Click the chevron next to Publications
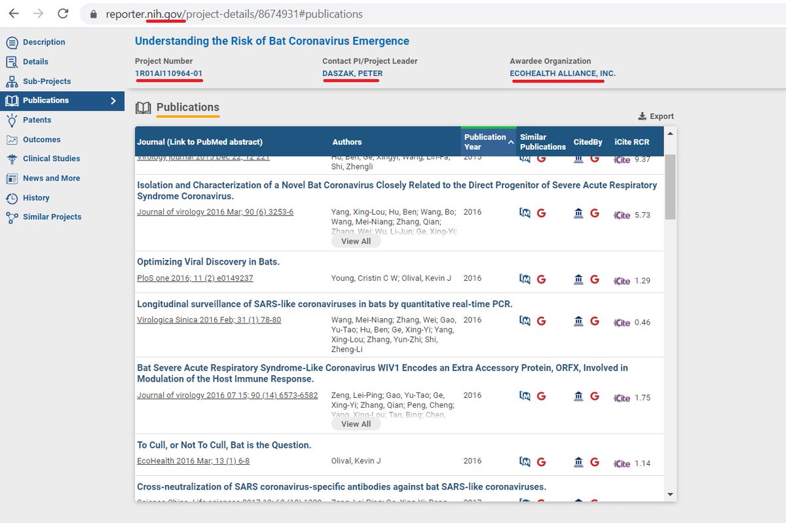This screenshot has height=523, width=786. (x=113, y=101)
